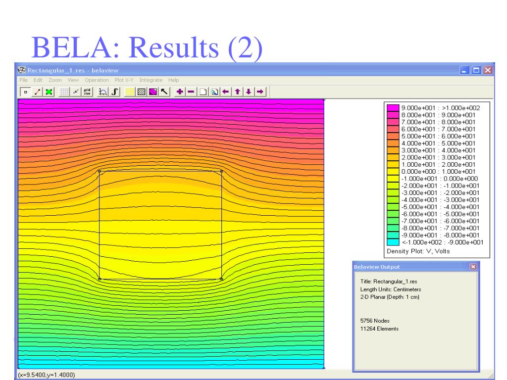Open the View menu
Image resolution: width=507 pixels, height=380 pixels.
coord(73,80)
